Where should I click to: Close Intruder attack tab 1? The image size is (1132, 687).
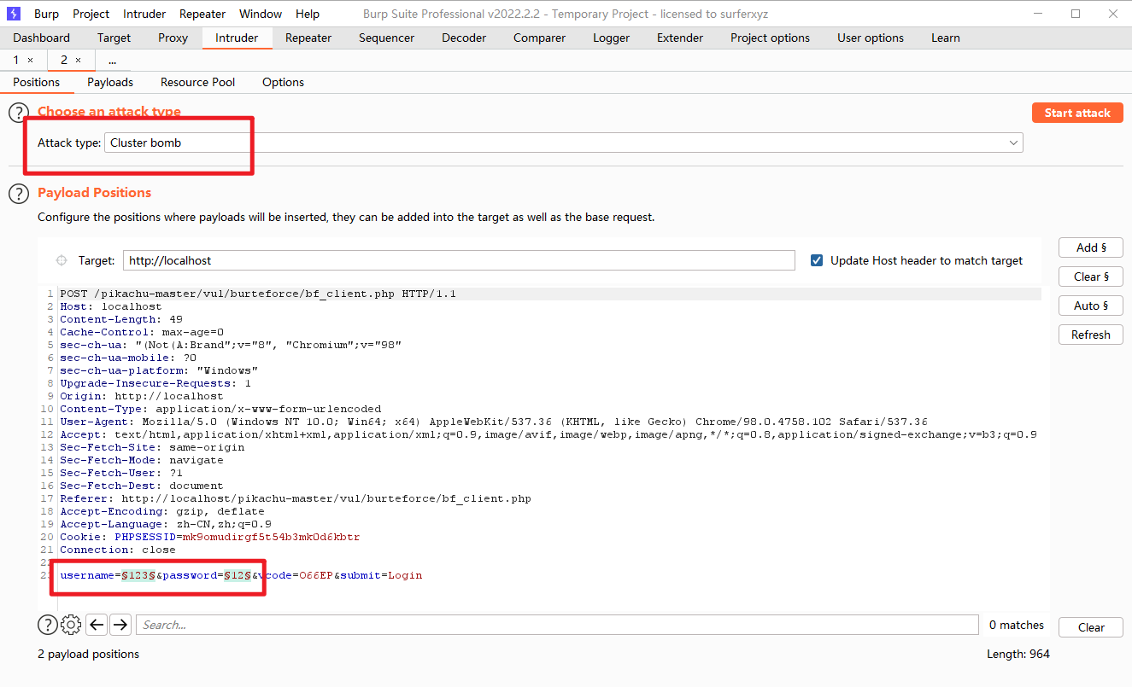(x=31, y=61)
